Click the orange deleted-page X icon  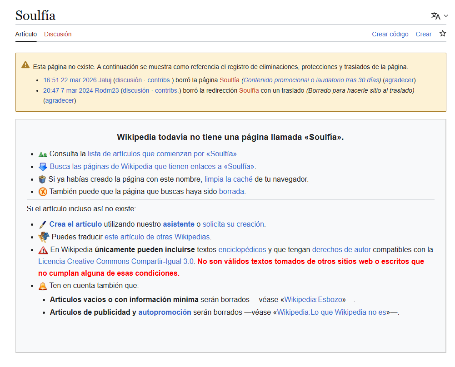pyautogui.click(x=43, y=192)
